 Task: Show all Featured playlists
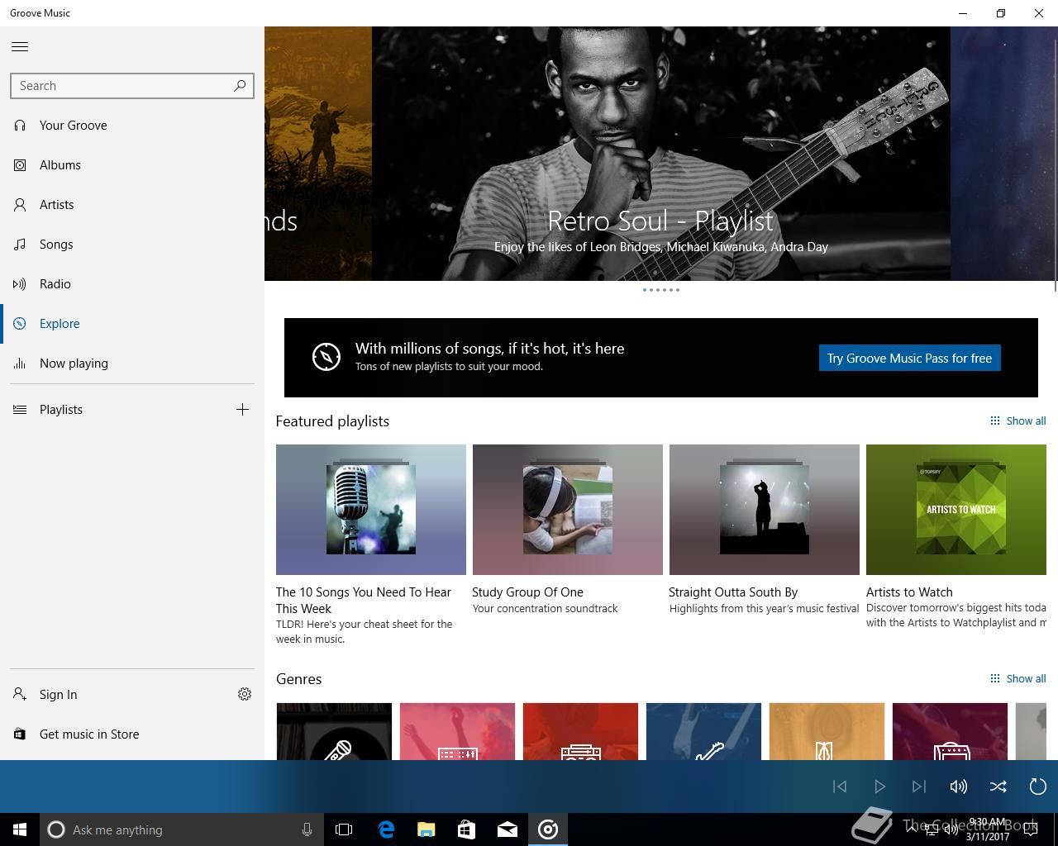coord(1018,421)
